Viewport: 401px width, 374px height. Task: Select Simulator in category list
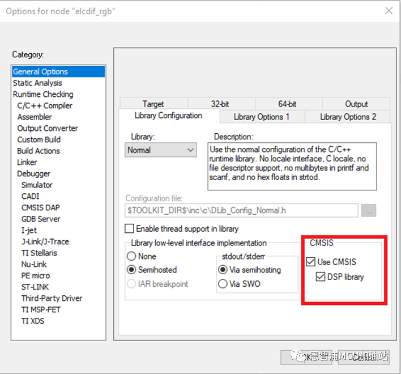(37, 185)
